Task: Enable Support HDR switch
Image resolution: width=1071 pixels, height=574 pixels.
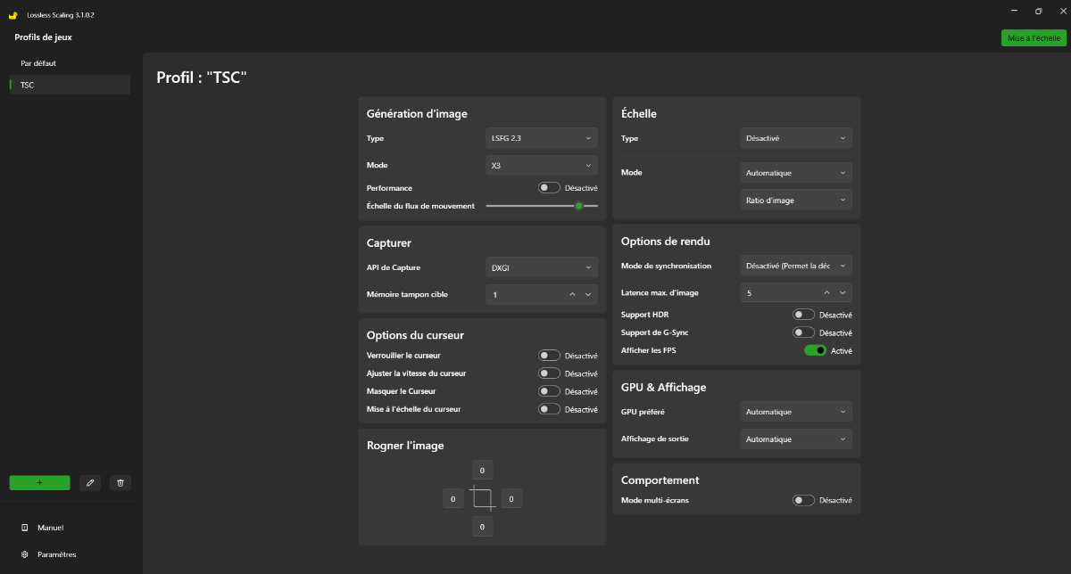Action: point(804,315)
